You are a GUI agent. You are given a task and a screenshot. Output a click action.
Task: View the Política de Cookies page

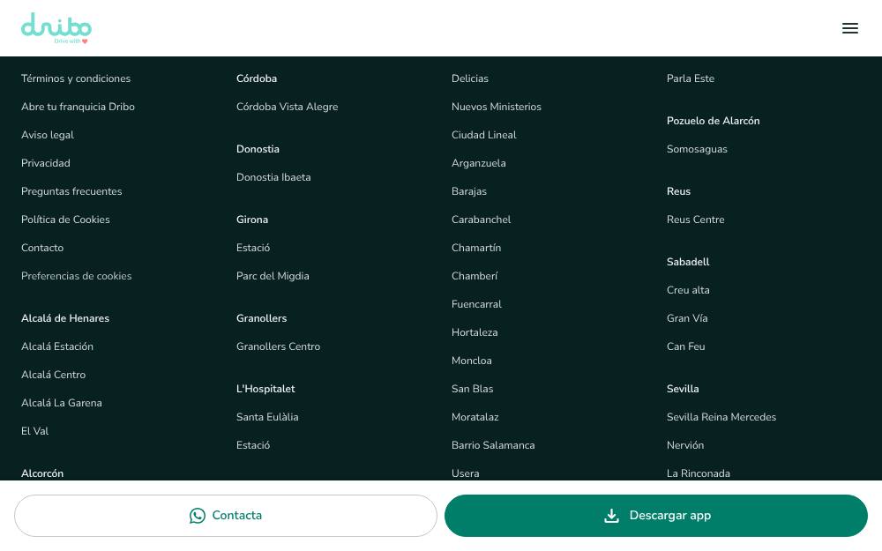point(66,220)
